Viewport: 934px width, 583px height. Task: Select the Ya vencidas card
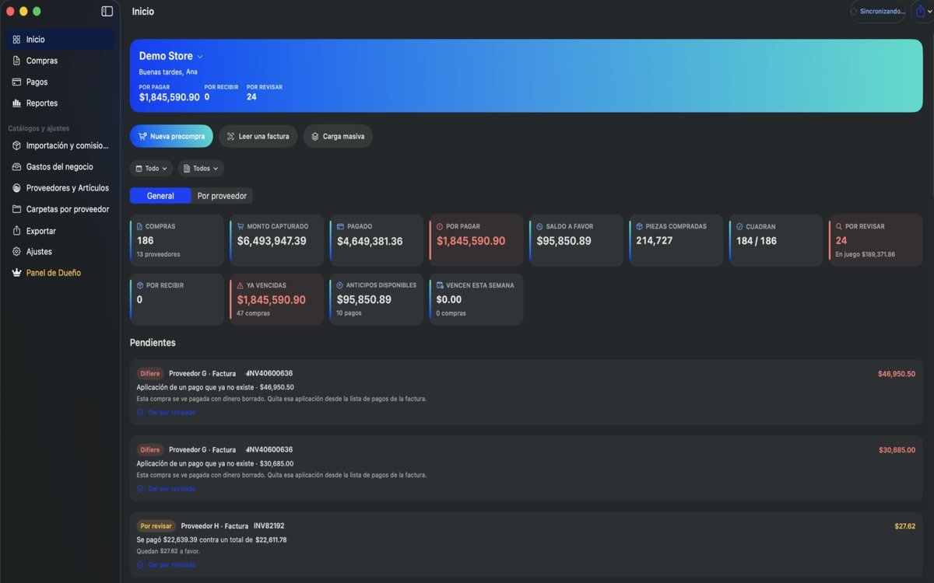click(x=277, y=299)
